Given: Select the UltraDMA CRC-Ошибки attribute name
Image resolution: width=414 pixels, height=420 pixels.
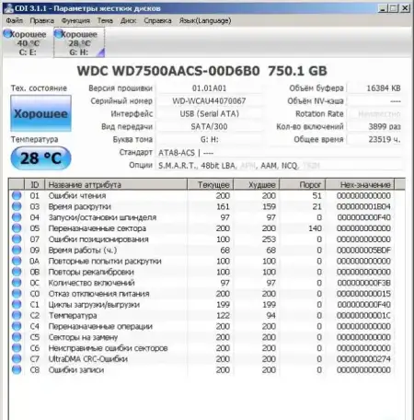Looking at the screenshot, I should [88, 358].
